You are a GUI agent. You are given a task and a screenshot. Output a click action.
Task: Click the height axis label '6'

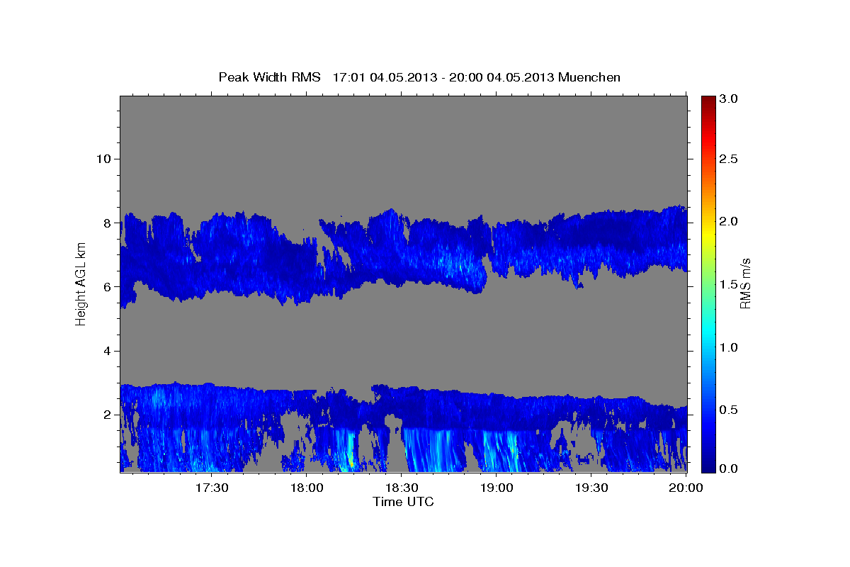point(107,286)
